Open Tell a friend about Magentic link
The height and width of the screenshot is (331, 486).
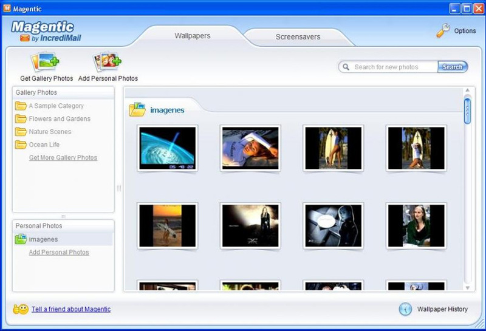point(71,309)
